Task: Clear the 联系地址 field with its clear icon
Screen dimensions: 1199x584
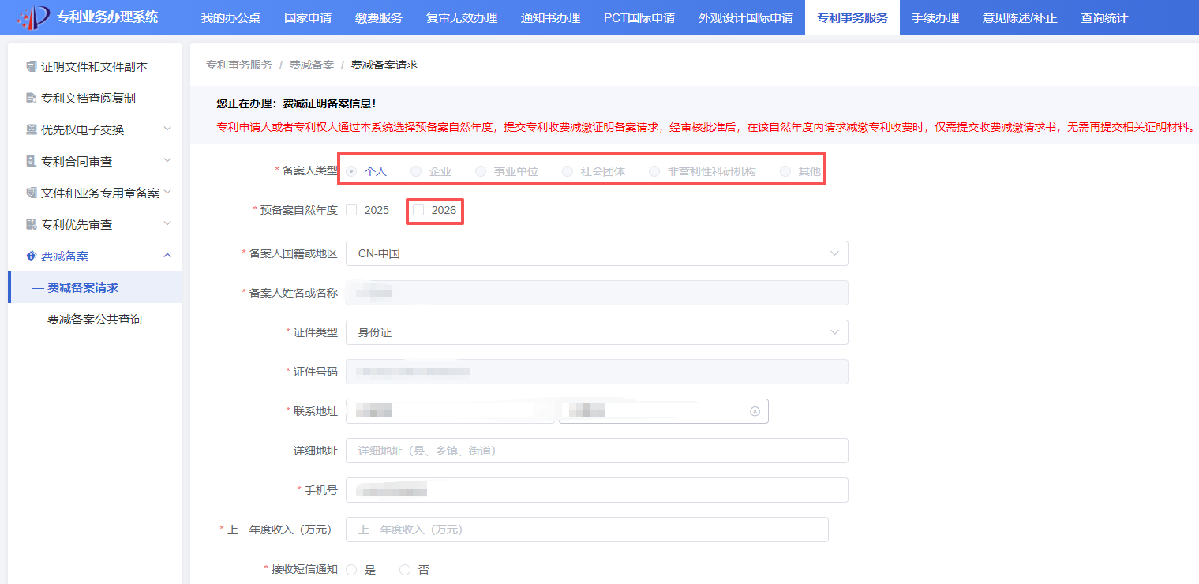Action: coord(755,411)
